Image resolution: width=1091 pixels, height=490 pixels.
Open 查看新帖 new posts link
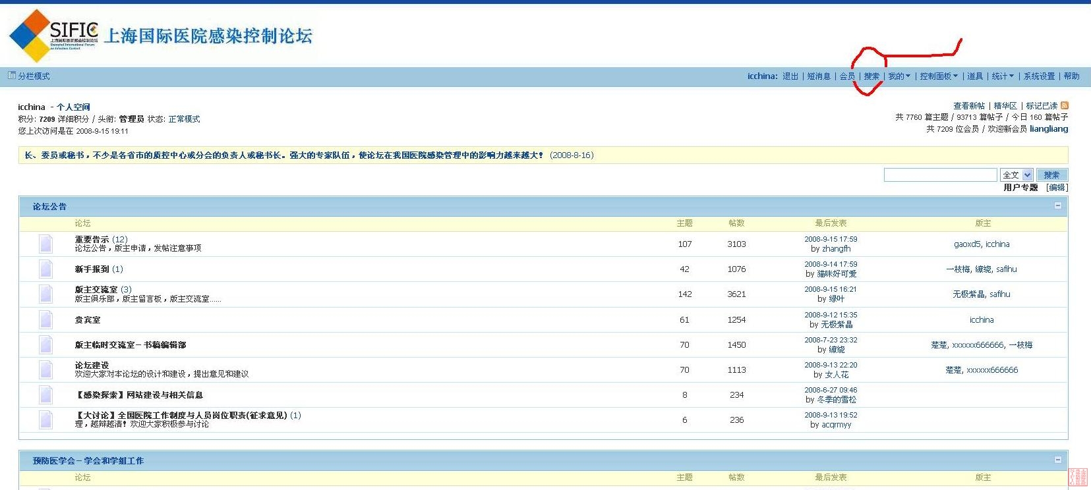pos(968,105)
